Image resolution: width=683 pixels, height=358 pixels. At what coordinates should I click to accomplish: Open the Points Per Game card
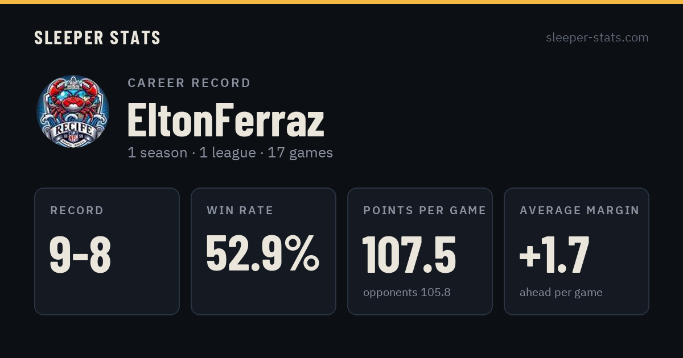tap(420, 251)
